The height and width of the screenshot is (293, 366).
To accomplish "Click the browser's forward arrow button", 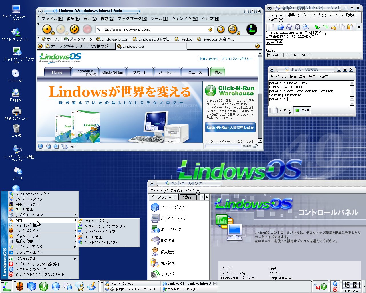I will 61,29.
